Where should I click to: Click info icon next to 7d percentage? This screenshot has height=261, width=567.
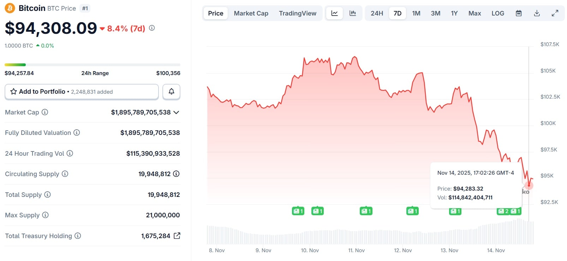point(152,28)
